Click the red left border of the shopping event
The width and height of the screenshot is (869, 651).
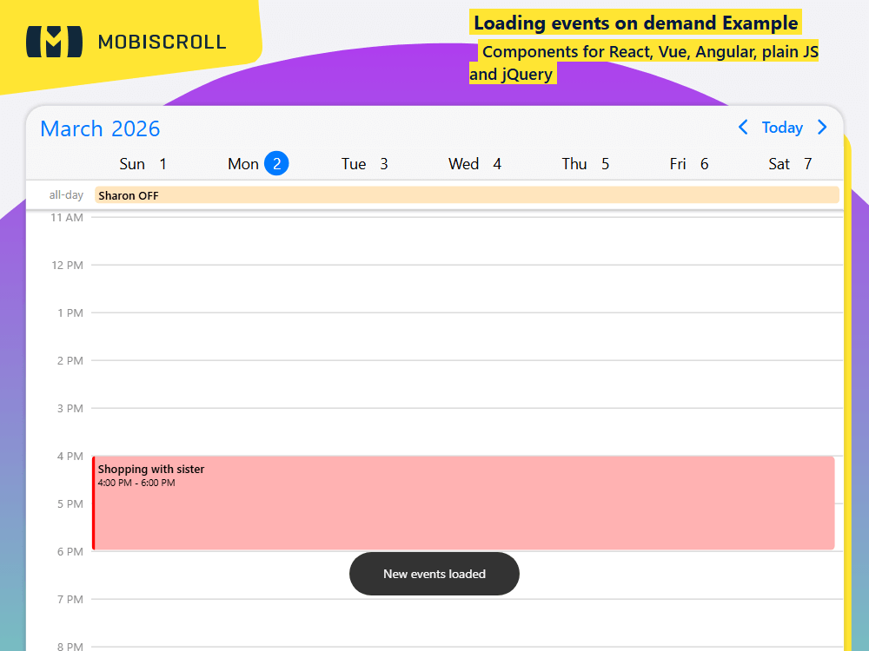pyautogui.click(x=92, y=502)
